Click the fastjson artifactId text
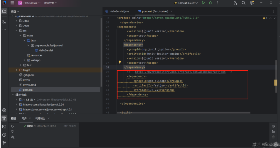Viewport: 280px width, 148px height. point(160,85)
